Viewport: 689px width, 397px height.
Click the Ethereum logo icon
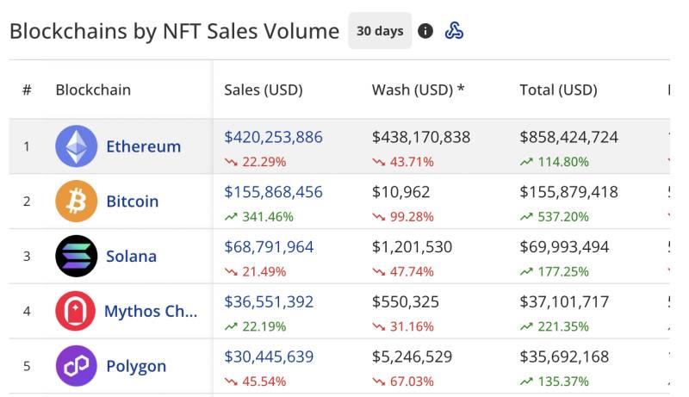[77, 146]
